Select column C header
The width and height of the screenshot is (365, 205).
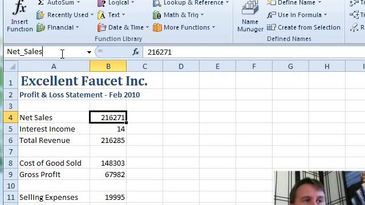144,67
